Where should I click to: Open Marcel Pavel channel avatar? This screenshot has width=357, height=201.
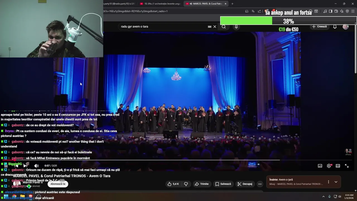(x=17, y=184)
